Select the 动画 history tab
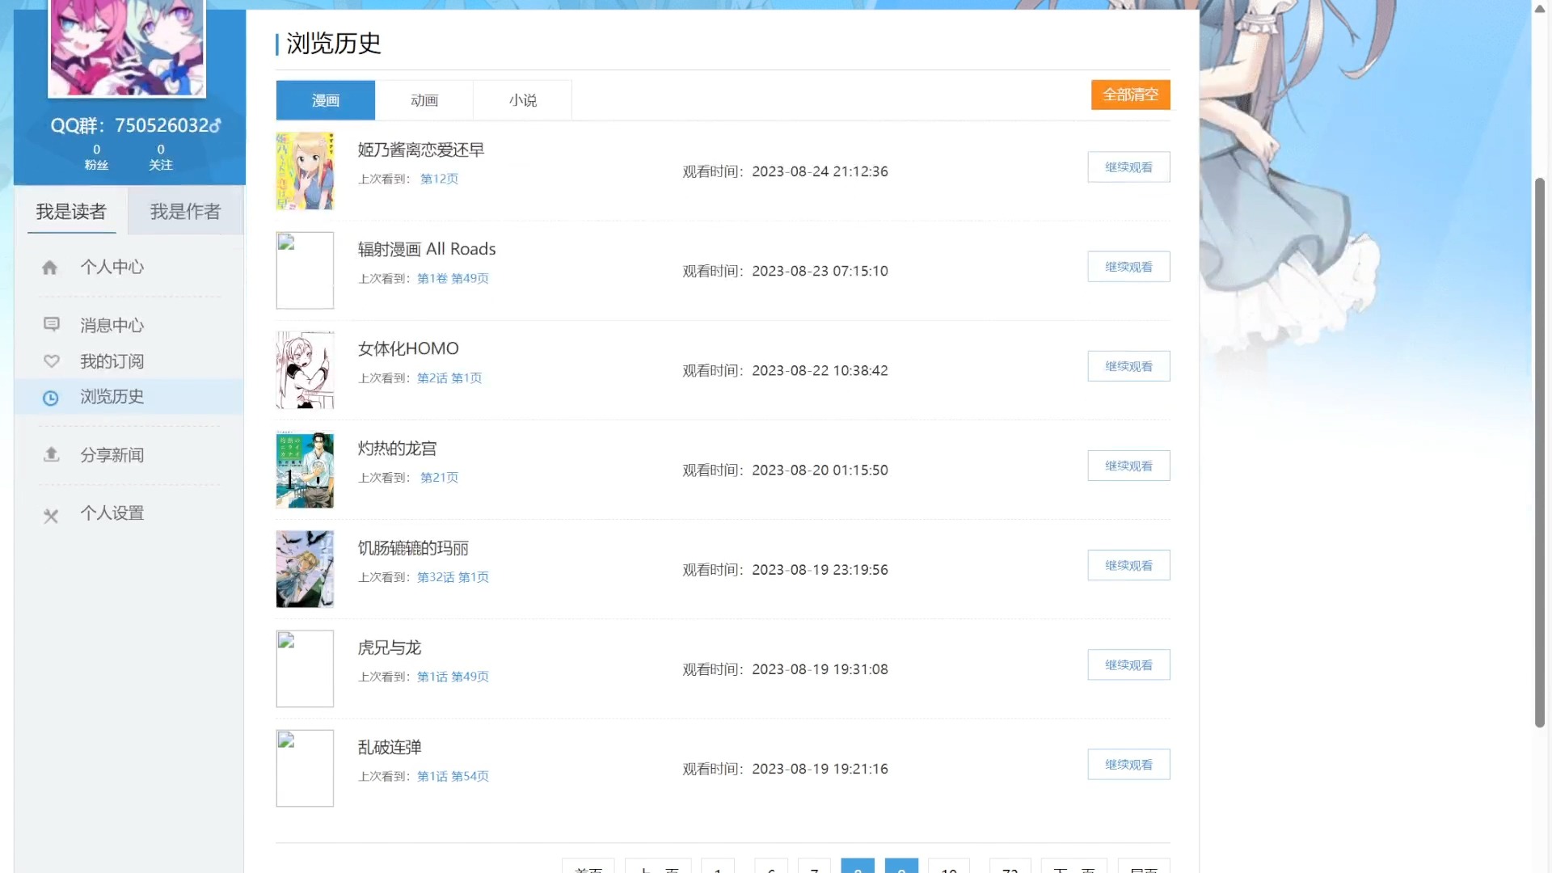1552x873 pixels. (x=424, y=100)
